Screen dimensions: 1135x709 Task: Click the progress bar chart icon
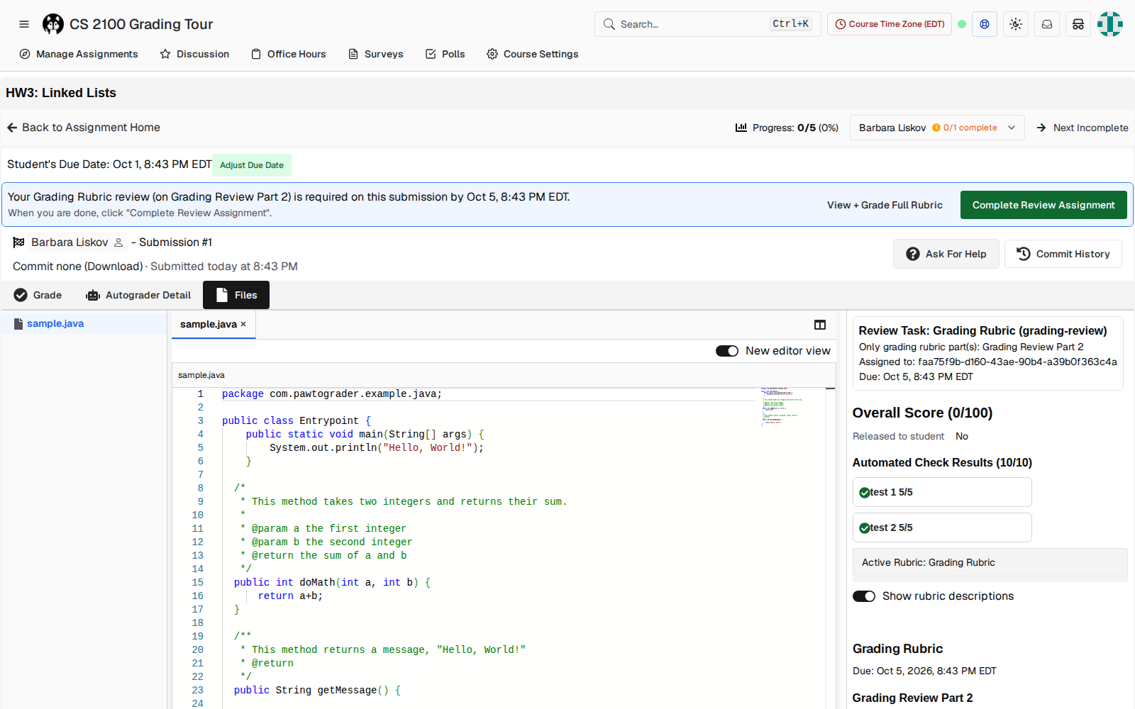coord(741,128)
